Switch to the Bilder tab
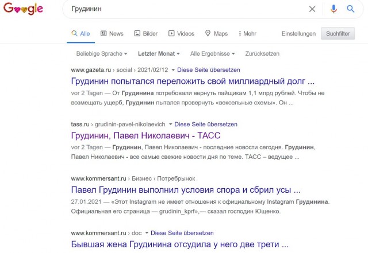The height and width of the screenshot is (253, 368). coord(145,33)
